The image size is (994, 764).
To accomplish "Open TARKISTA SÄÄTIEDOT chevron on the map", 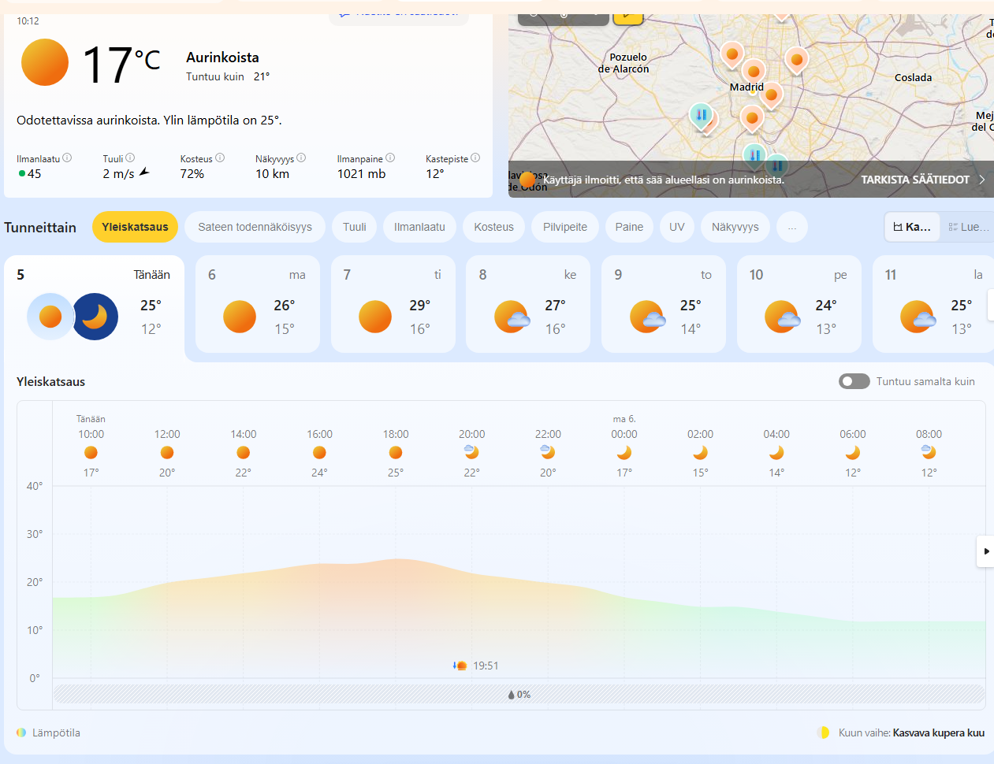I will click(x=981, y=180).
